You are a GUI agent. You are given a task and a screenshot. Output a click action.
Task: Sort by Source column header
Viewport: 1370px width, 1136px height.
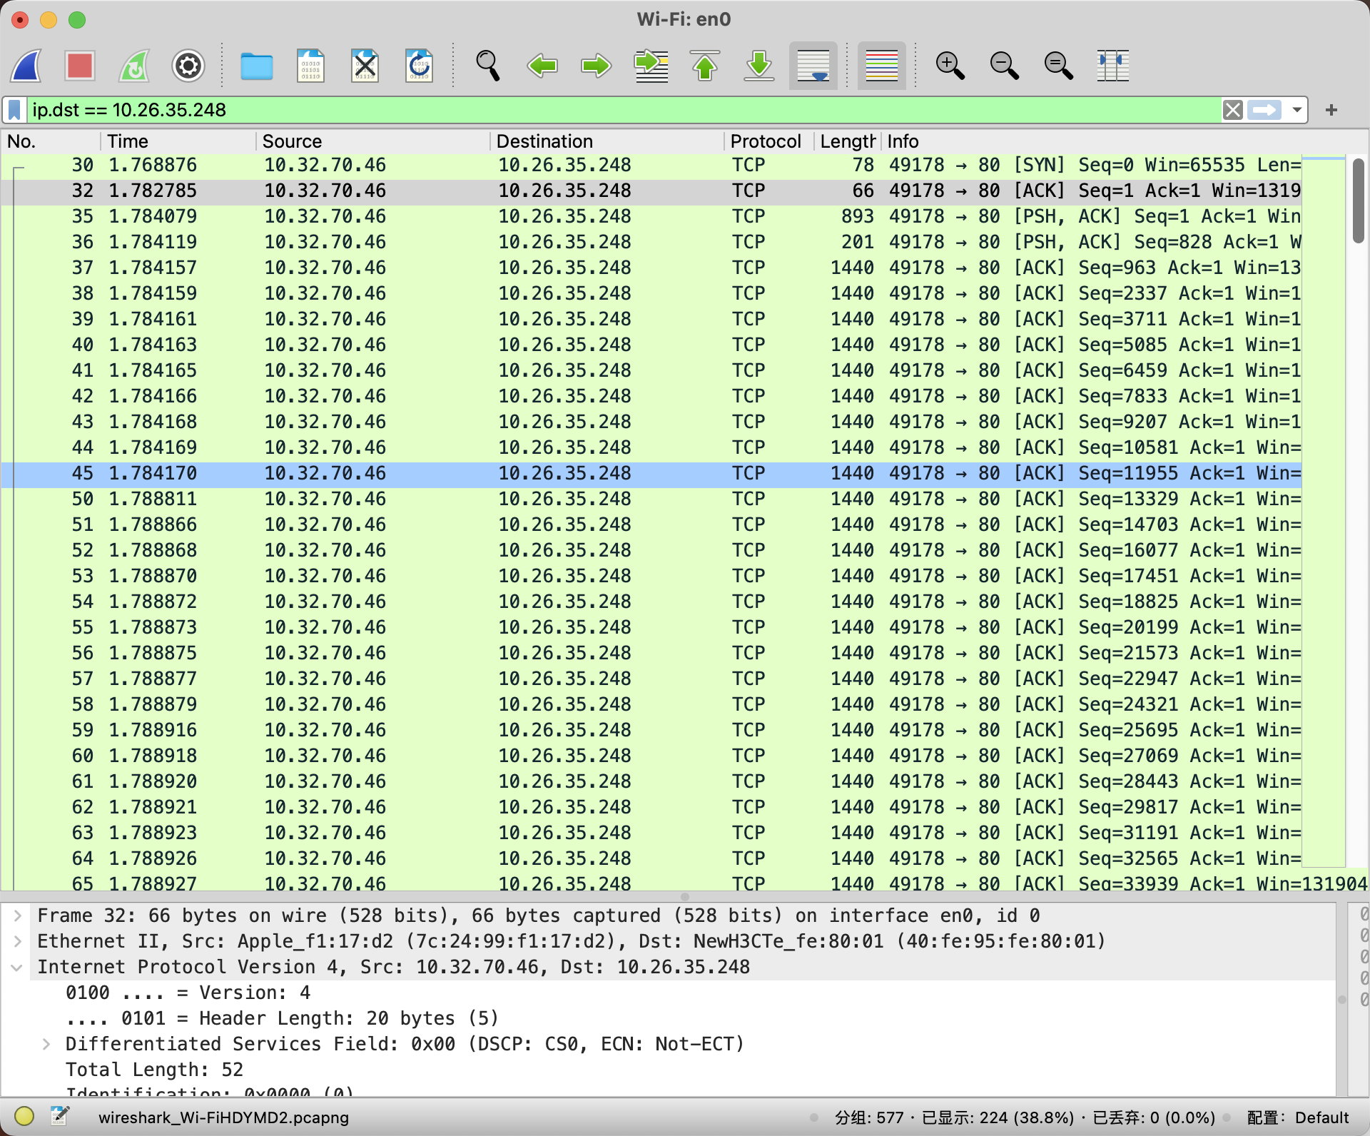tap(373, 141)
